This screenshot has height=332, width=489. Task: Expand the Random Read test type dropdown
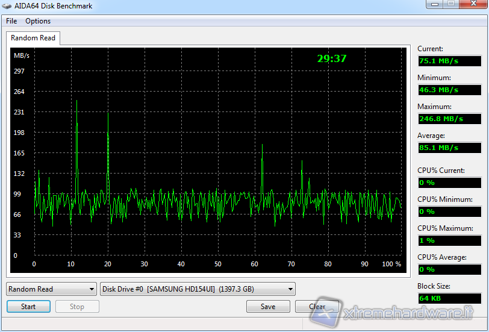pyautogui.click(x=51, y=289)
